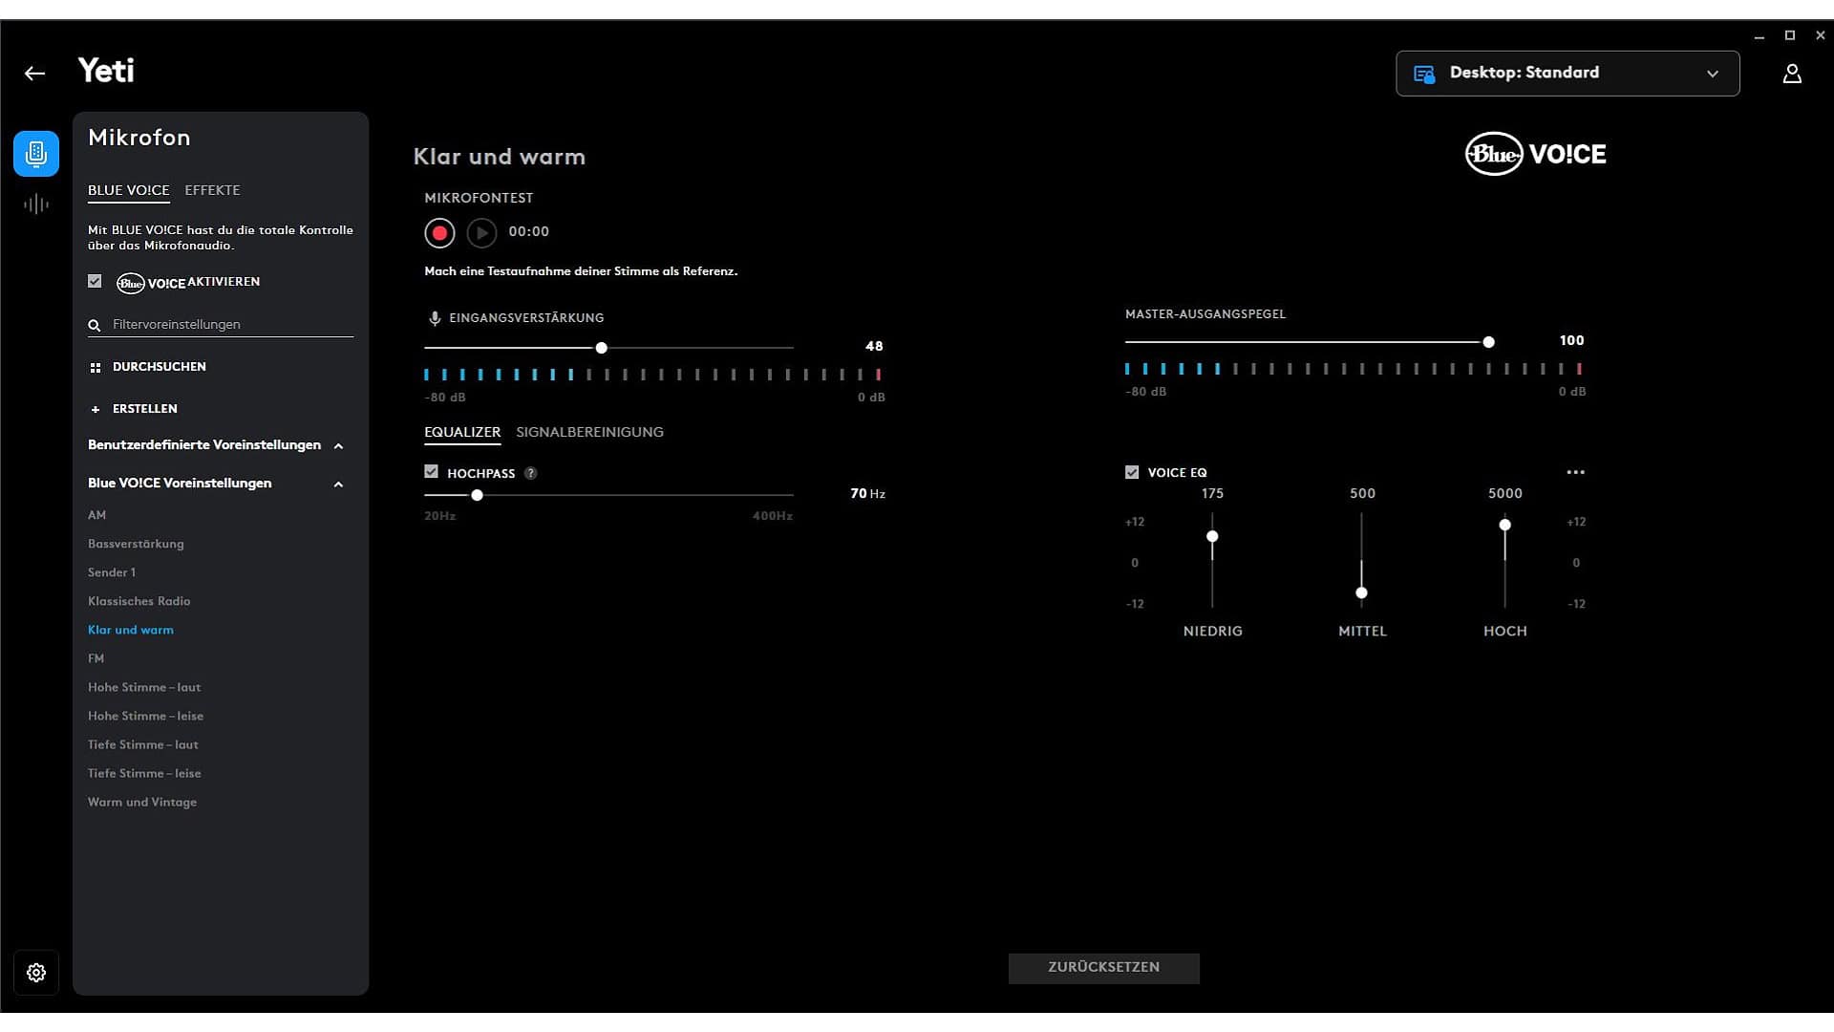The image size is (1834, 1032).
Task: Play back the microphone test recording
Action: 481,232
